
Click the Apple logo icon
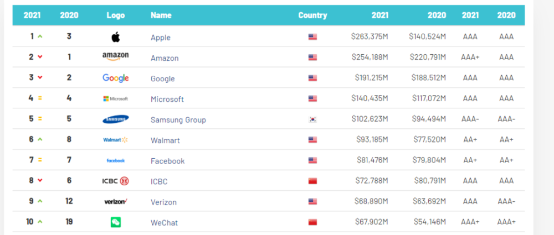click(115, 38)
